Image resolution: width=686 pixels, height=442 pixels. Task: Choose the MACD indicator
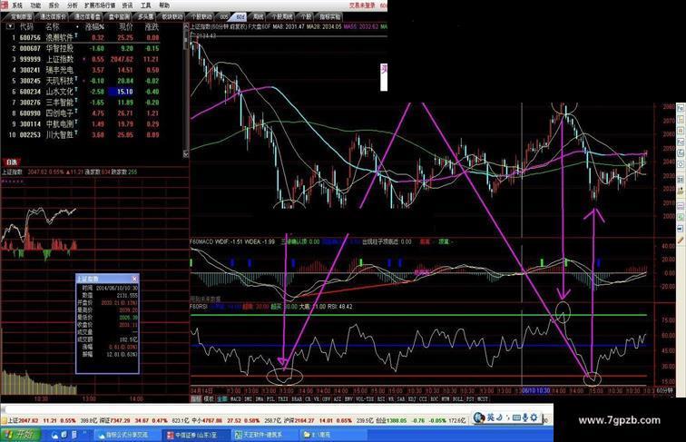235,399
